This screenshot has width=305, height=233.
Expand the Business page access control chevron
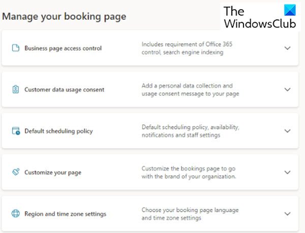coord(287,48)
